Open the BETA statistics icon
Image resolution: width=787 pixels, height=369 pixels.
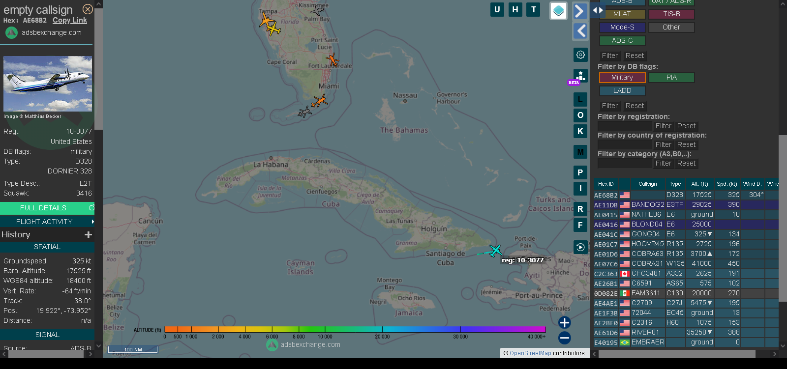[580, 76]
